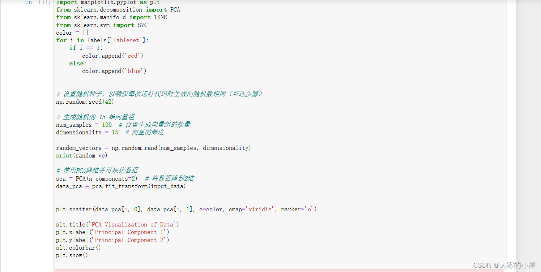Click the comment about setting the random seed
The width and height of the screenshot is (541, 272).
click(x=159, y=94)
